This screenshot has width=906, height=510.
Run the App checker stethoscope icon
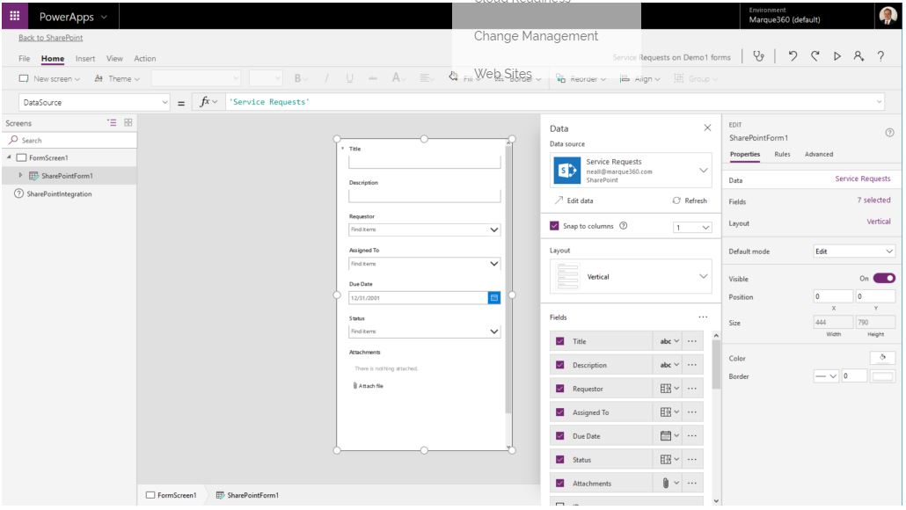coord(758,56)
